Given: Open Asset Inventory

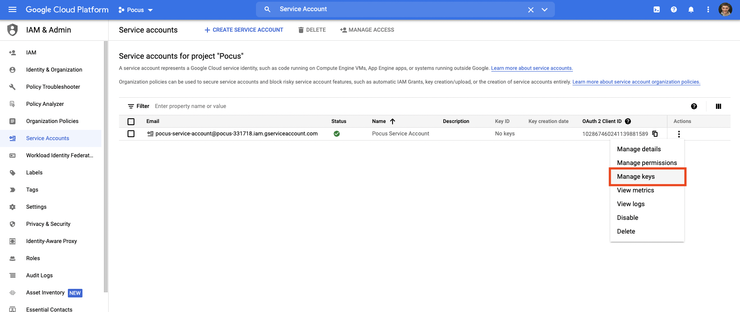Looking at the screenshot, I should click(x=45, y=292).
